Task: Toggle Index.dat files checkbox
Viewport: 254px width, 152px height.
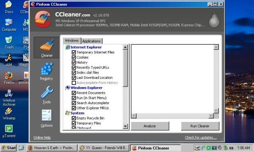Action: point(74,72)
